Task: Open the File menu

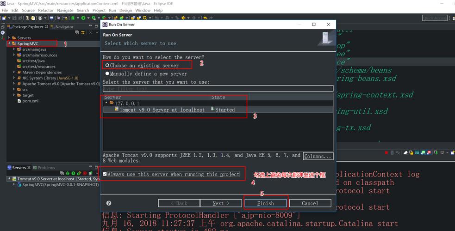Action: click(x=5, y=10)
